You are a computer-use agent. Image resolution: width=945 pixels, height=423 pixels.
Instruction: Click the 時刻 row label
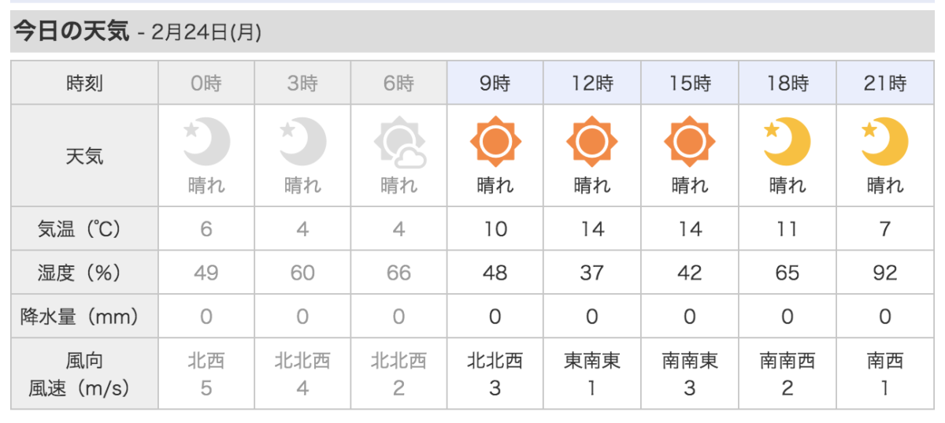[84, 83]
